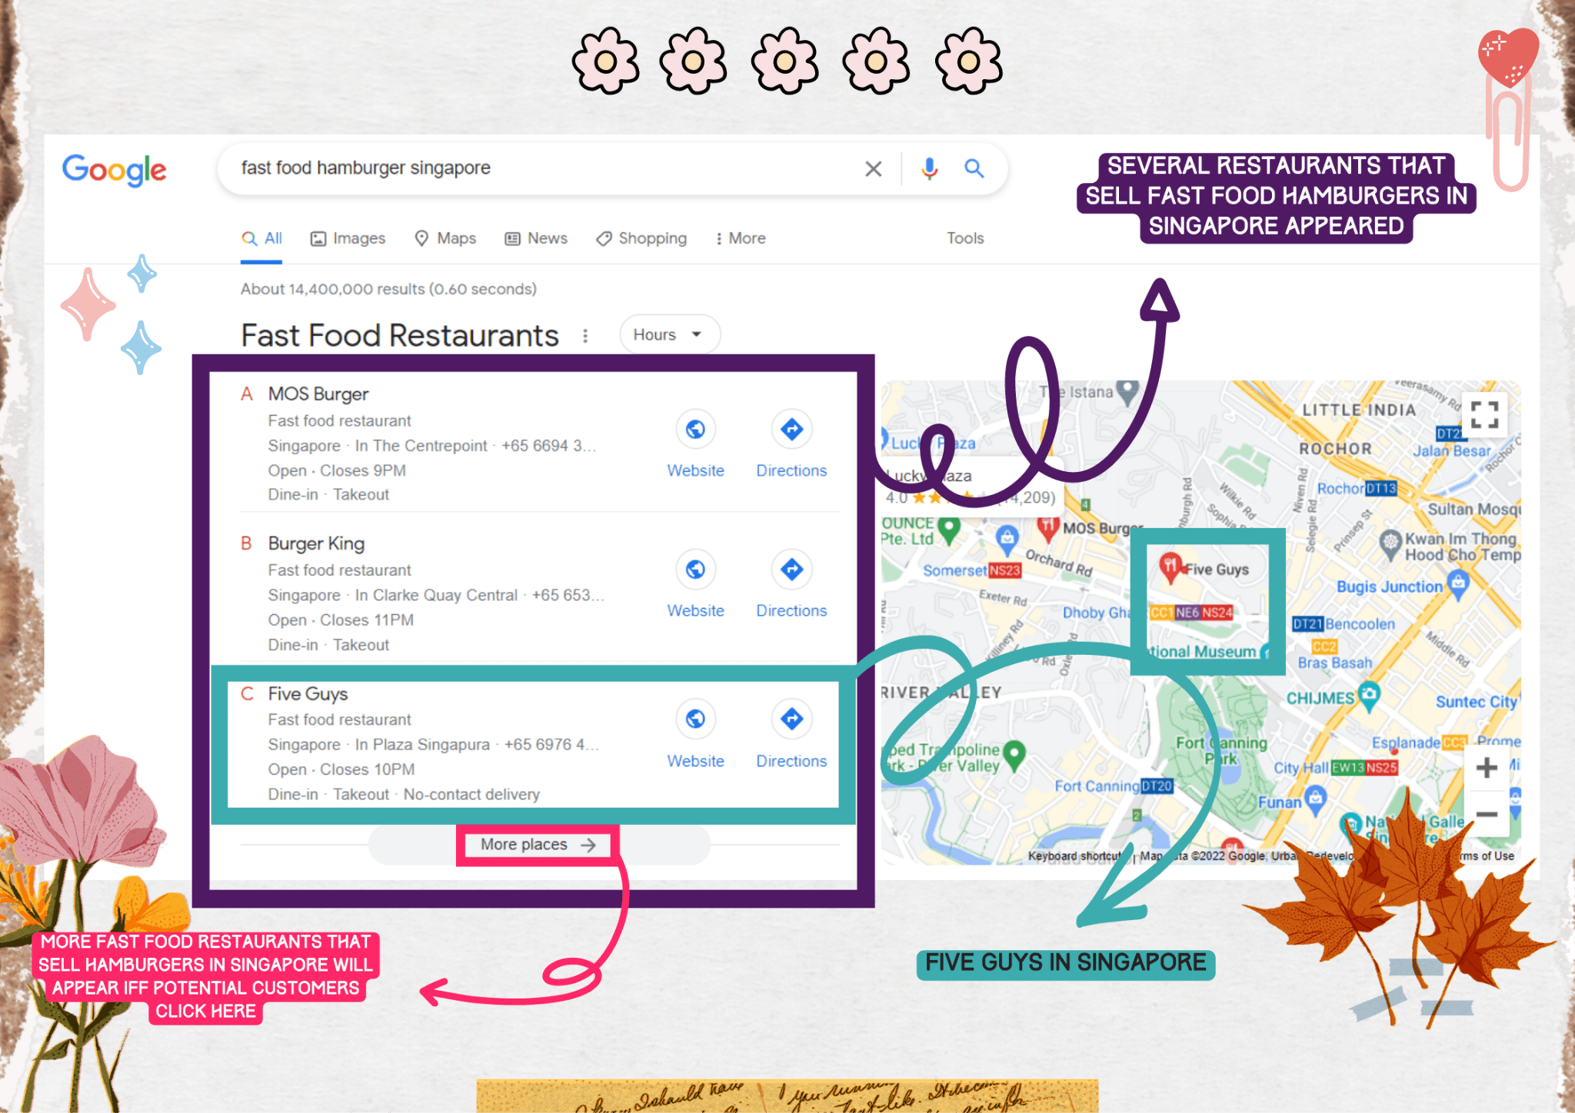The image size is (1575, 1113).
Task: Click the Google logo
Action: pos(114,169)
